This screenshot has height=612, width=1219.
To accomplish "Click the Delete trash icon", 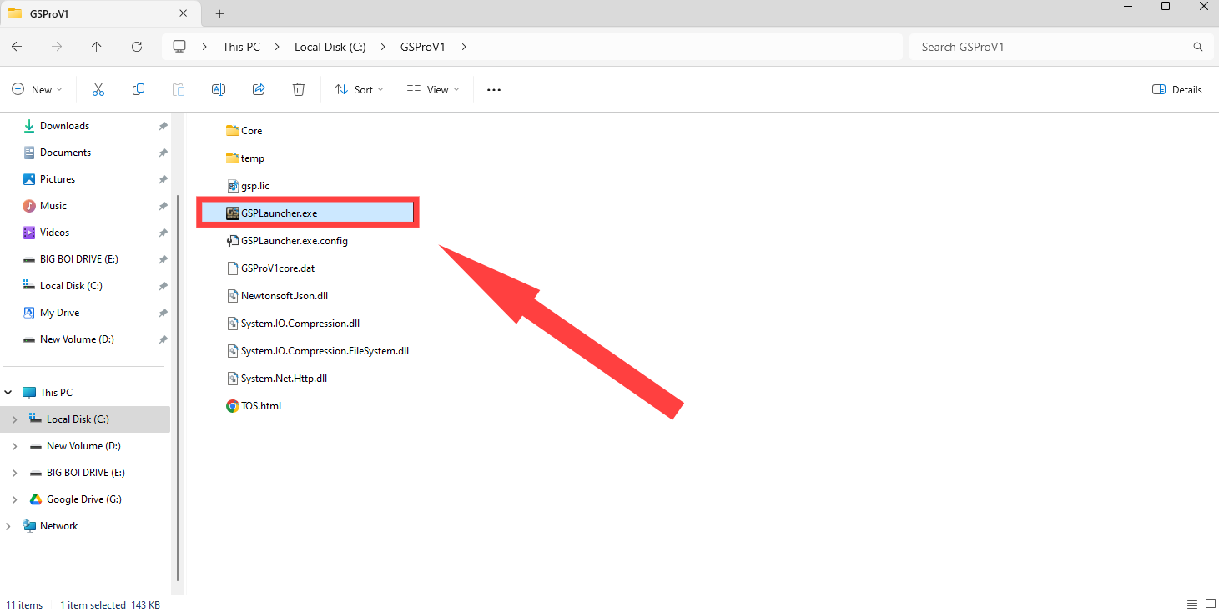I will (x=299, y=89).
